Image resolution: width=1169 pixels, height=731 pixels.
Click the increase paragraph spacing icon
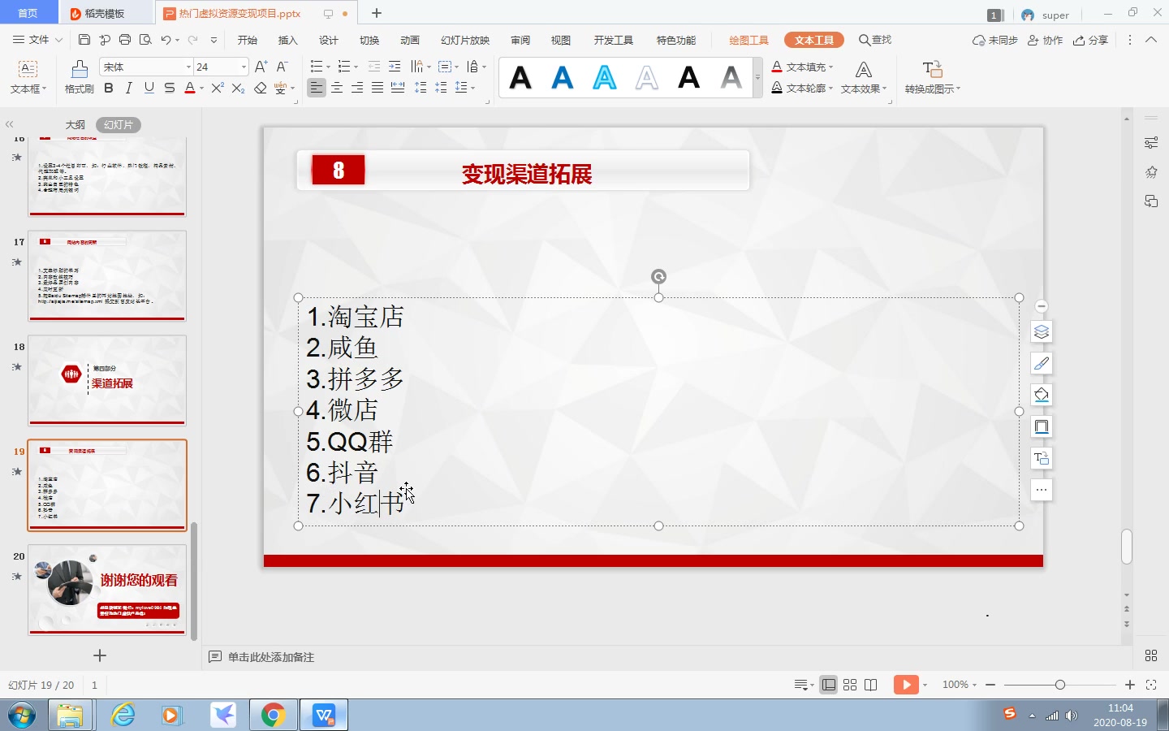pos(421,88)
